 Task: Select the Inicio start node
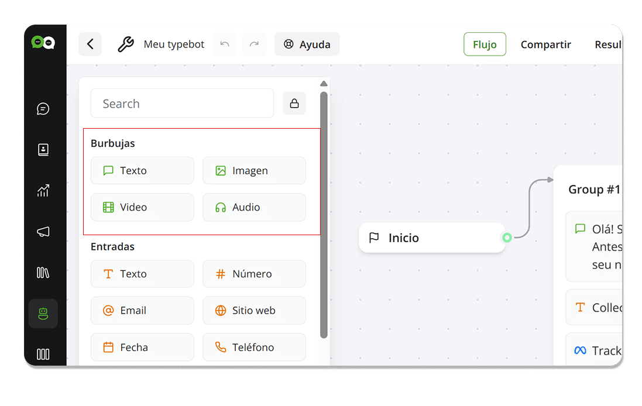tap(431, 238)
